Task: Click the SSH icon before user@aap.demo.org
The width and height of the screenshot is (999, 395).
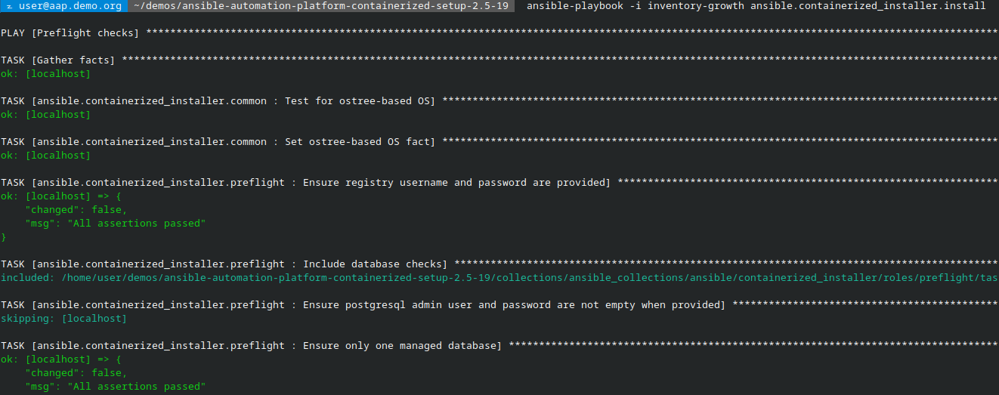Action: click(9, 6)
